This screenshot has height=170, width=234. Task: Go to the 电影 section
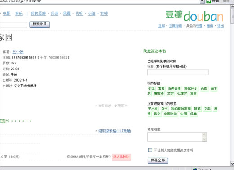click(6, 14)
